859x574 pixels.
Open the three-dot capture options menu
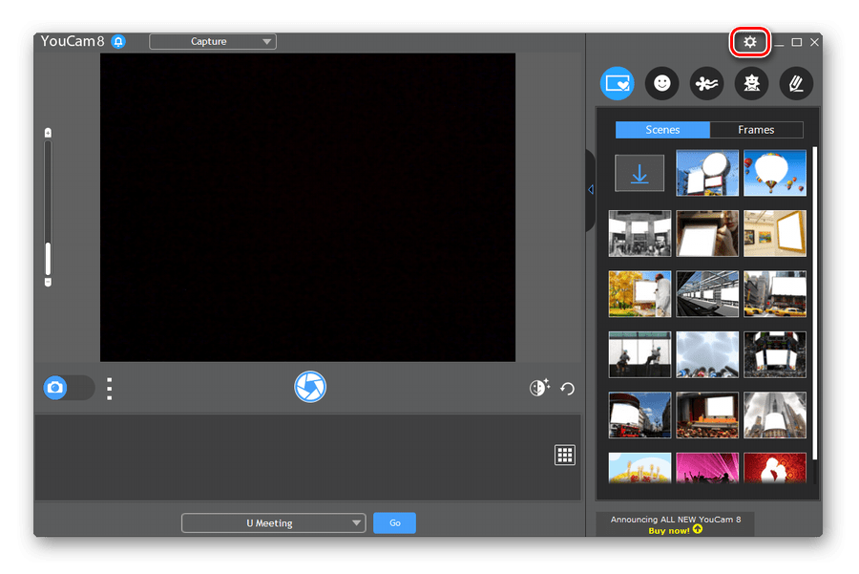110,388
